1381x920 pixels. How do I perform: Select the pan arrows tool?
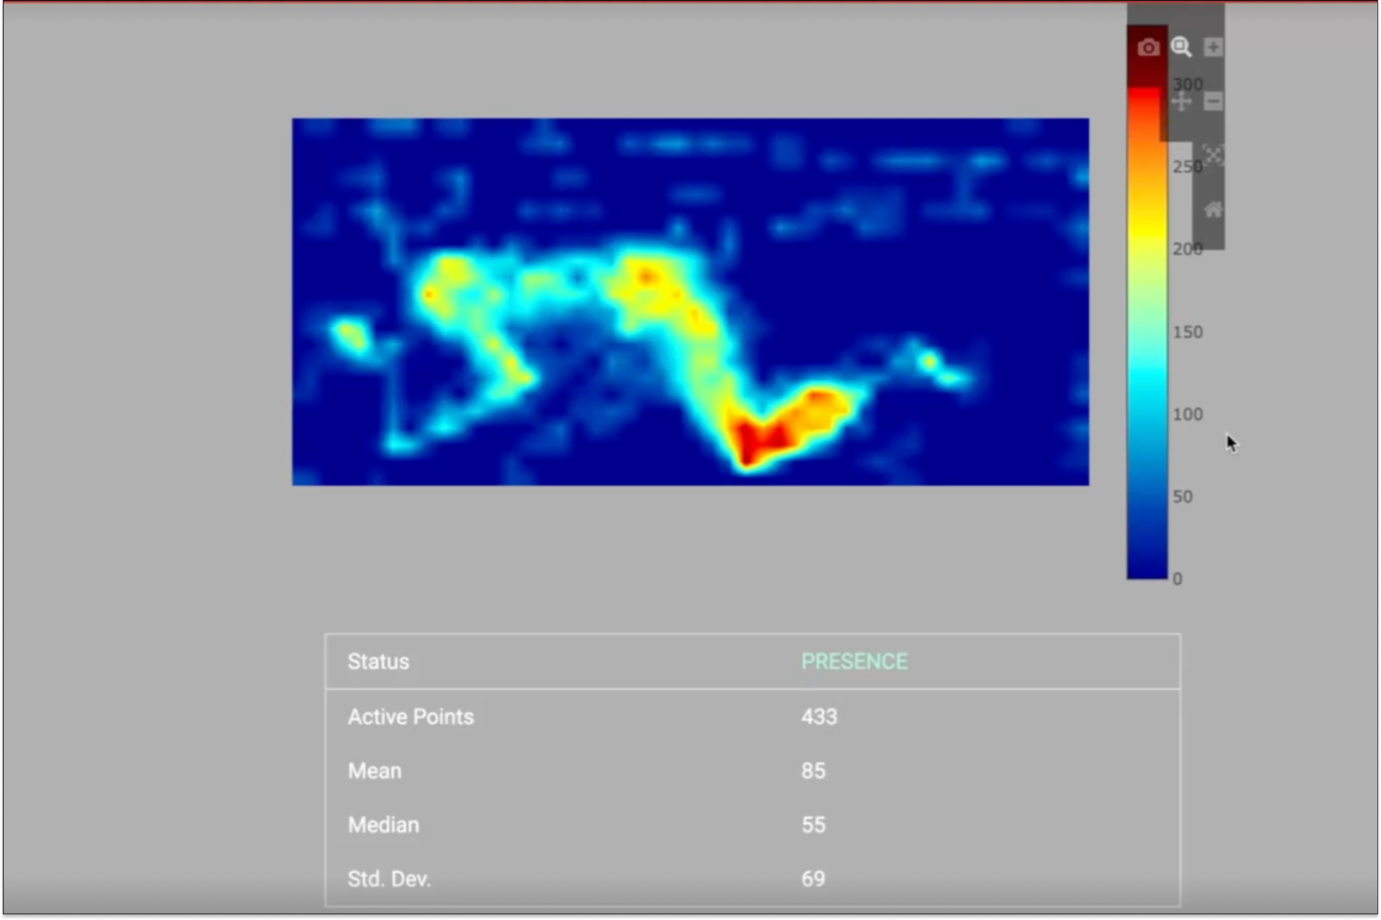1181,101
